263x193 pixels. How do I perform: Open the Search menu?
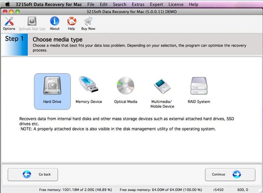click(119, 4)
